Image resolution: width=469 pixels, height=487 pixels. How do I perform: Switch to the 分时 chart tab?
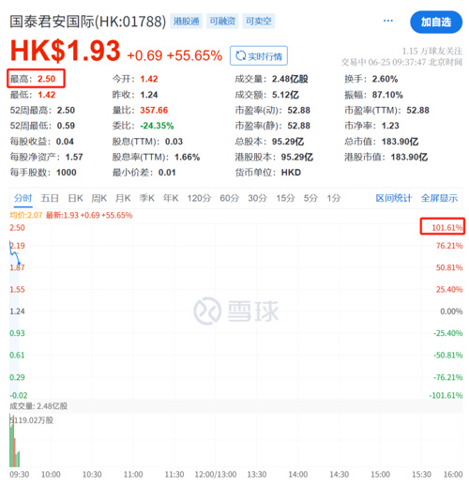click(x=23, y=198)
